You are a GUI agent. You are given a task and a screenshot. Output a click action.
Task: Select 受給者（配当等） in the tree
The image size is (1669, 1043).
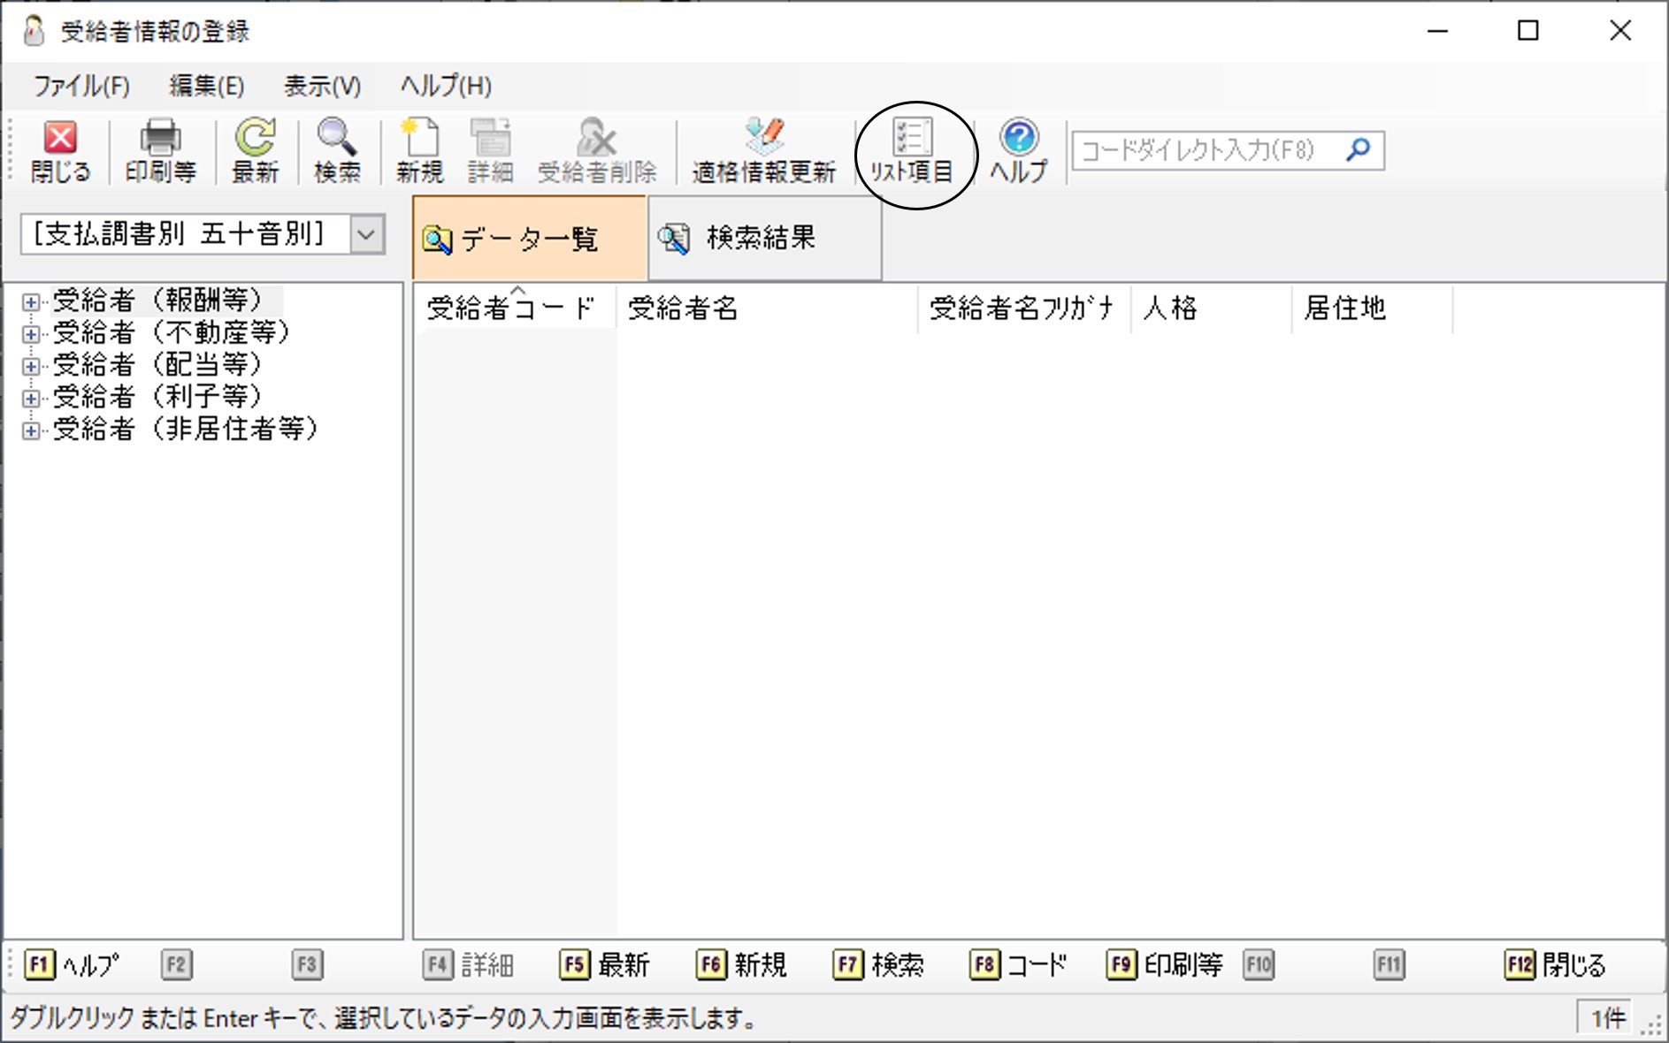tap(157, 365)
